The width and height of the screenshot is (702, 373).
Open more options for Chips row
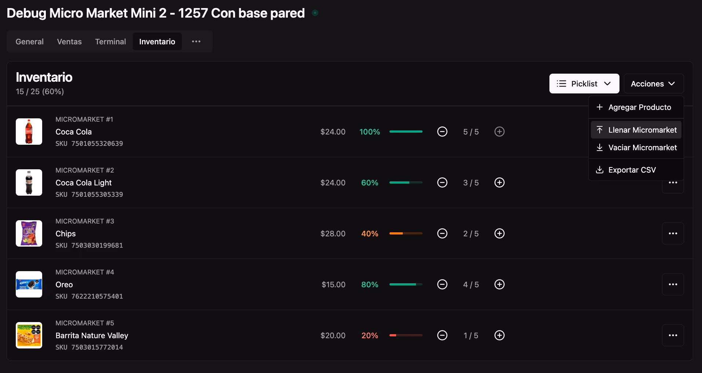coord(673,233)
